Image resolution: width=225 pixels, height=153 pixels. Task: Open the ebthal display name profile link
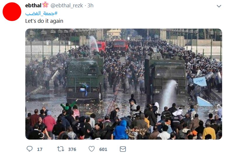33,6
